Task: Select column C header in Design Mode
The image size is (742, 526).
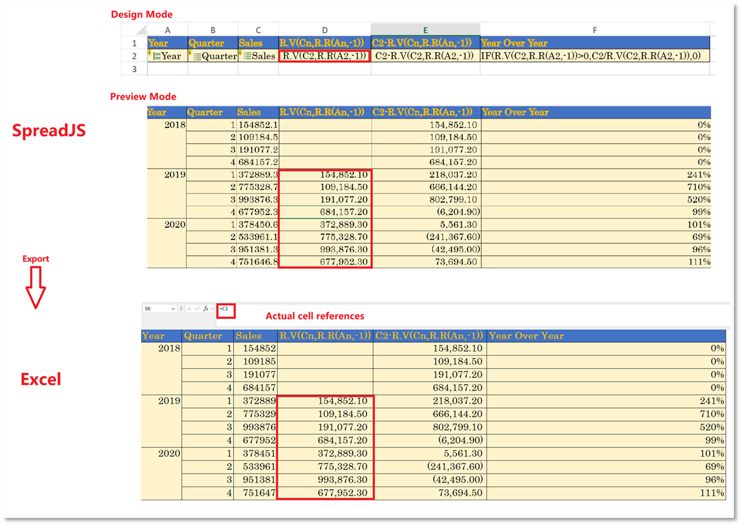Action: tap(259, 31)
